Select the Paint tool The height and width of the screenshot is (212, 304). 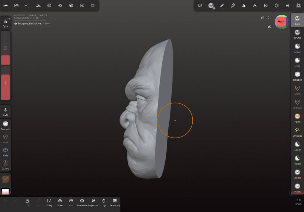[297, 118]
